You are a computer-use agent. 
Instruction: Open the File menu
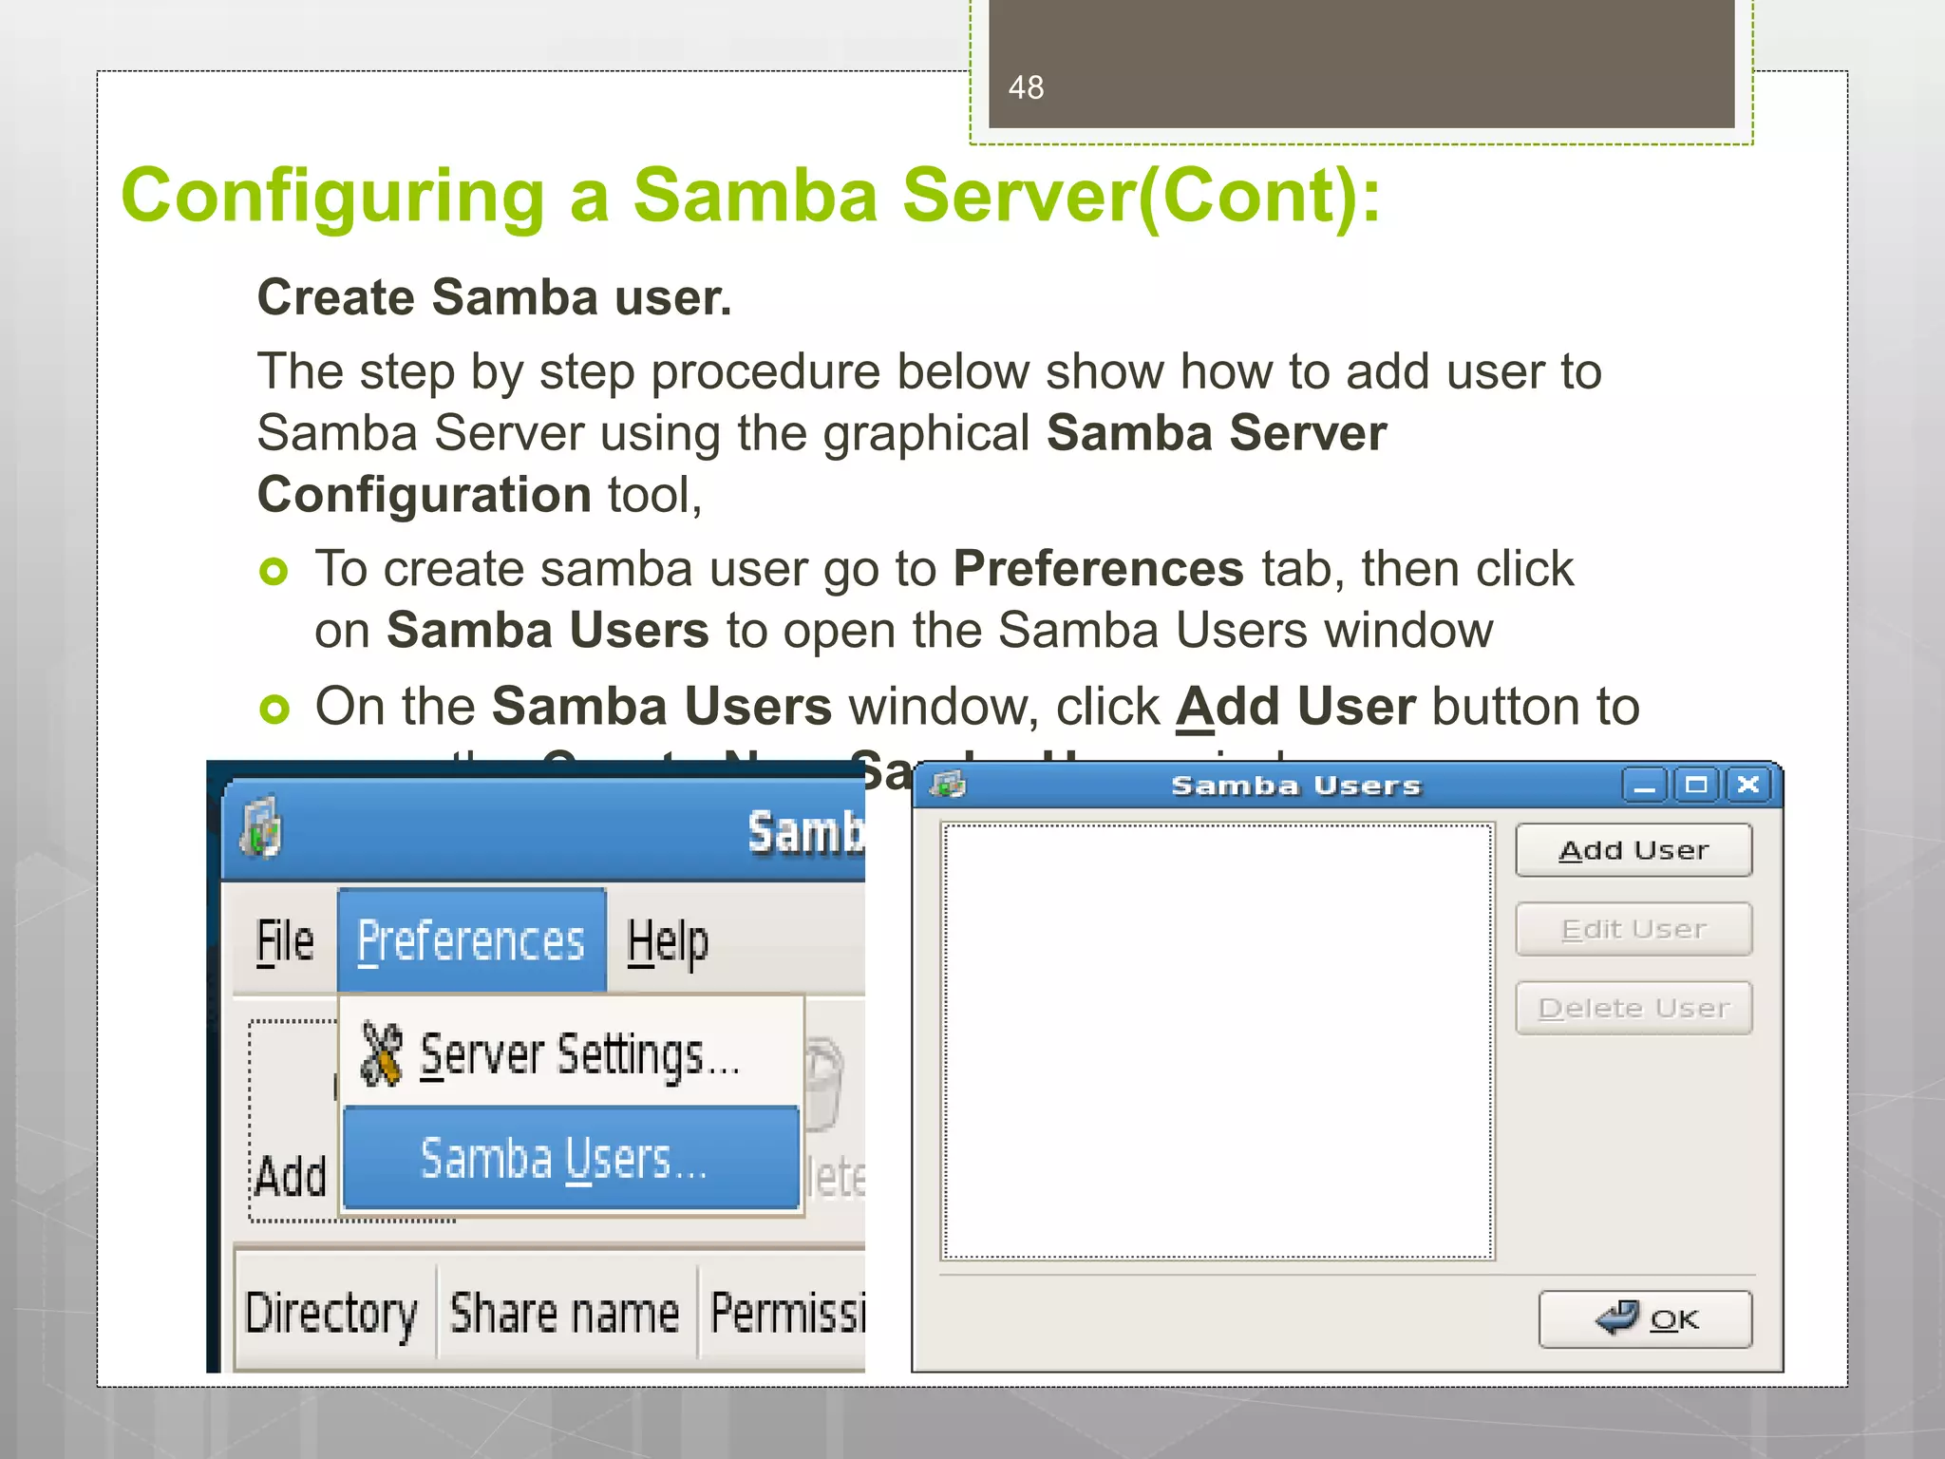click(285, 942)
